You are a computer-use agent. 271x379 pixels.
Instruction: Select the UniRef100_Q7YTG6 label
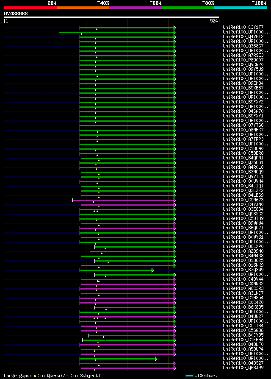point(243,125)
